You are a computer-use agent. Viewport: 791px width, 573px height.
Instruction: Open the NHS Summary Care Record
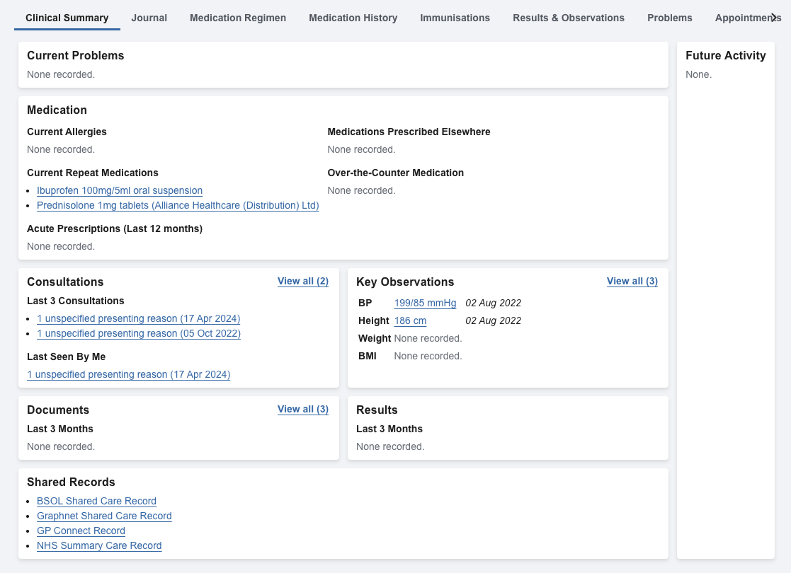point(99,545)
